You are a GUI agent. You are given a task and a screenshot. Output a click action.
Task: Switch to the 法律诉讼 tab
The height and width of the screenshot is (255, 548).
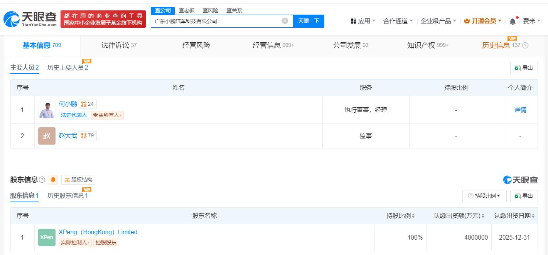(115, 45)
